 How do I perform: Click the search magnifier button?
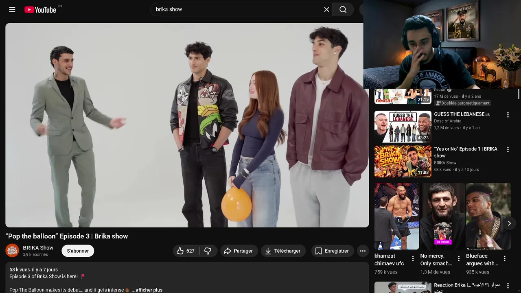(343, 9)
